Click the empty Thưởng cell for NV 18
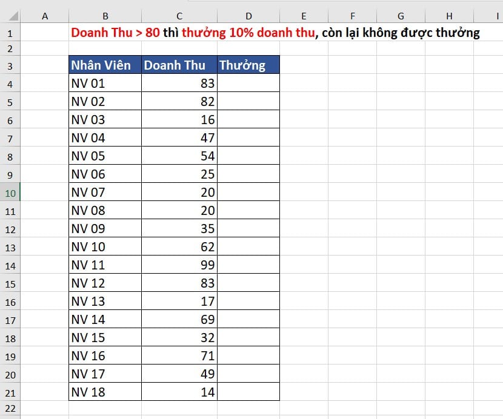503x419 pixels. click(x=248, y=392)
